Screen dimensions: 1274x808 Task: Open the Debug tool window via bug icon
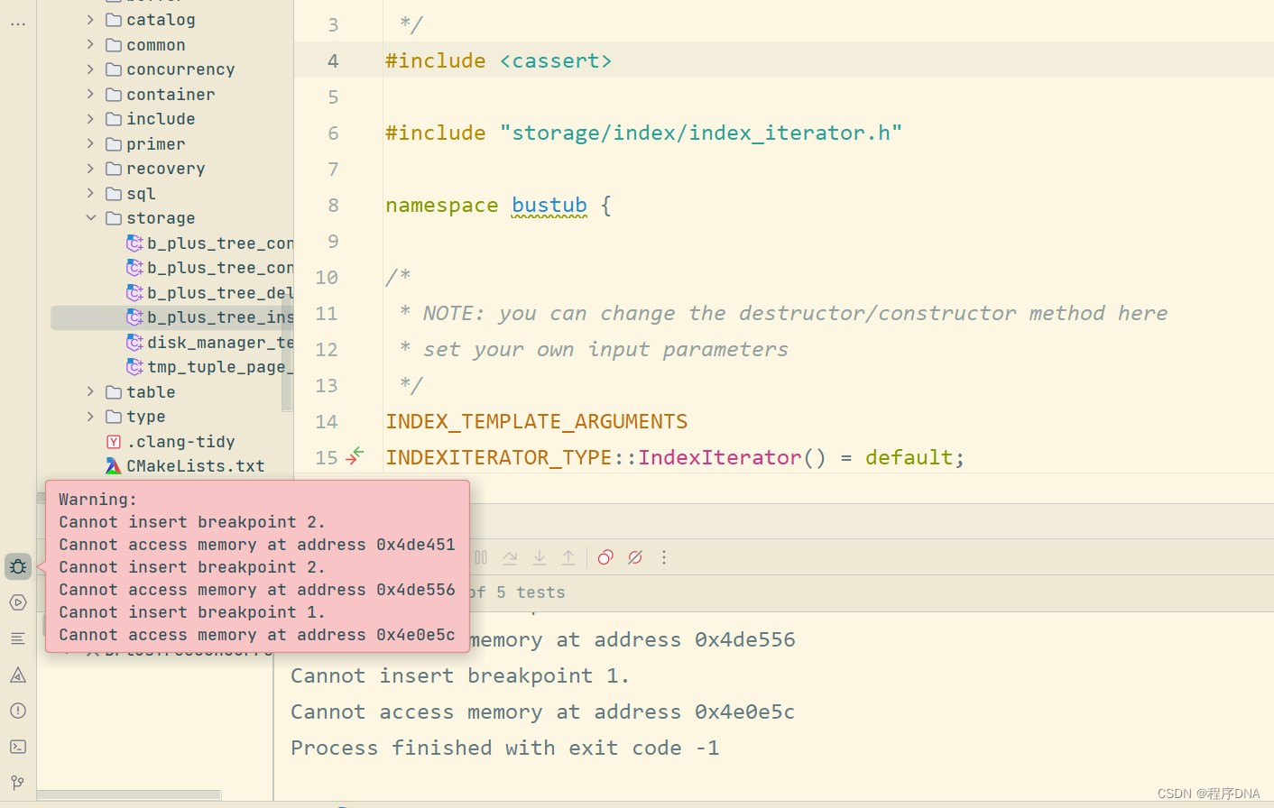point(17,566)
